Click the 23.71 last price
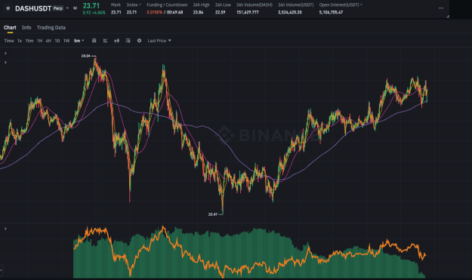This screenshot has height=280, width=472. pos(91,6)
